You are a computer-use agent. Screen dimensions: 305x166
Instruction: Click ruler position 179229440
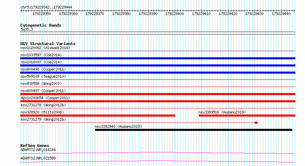coord(281,14)
